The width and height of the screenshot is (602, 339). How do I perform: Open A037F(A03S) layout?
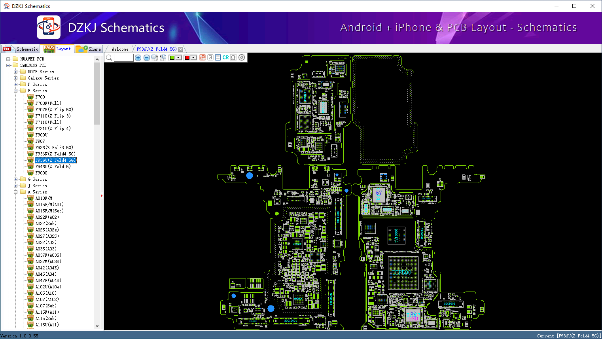[48, 255]
